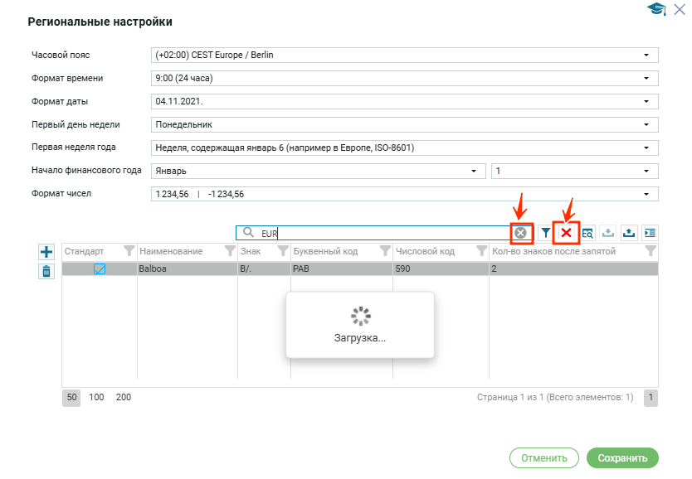Viewport: 692px width, 479px height.
Task: Click the upload export icon in toolbar
Action: (629, 233)
